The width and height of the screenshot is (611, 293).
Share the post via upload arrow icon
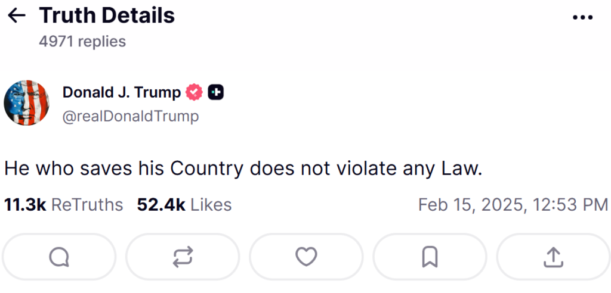click(553, 257)
